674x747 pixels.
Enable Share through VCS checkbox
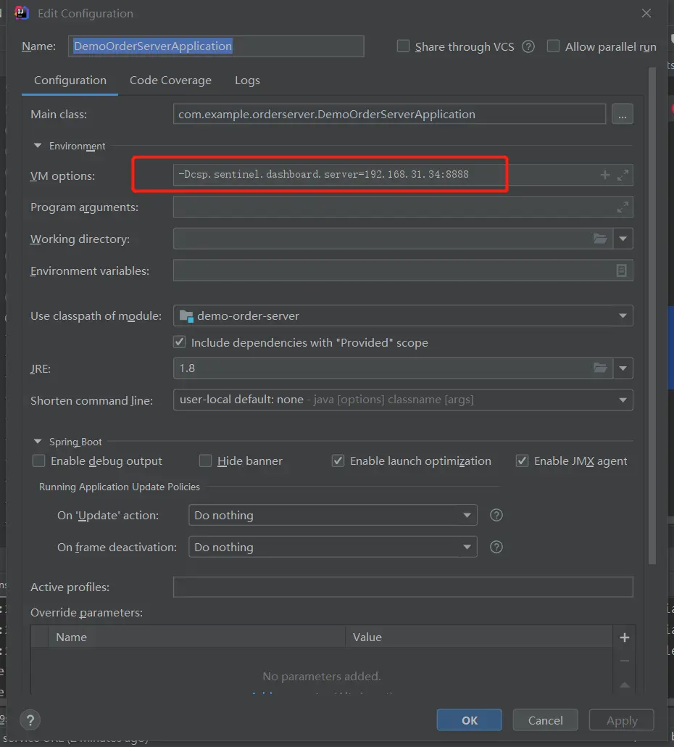point(404,46)
